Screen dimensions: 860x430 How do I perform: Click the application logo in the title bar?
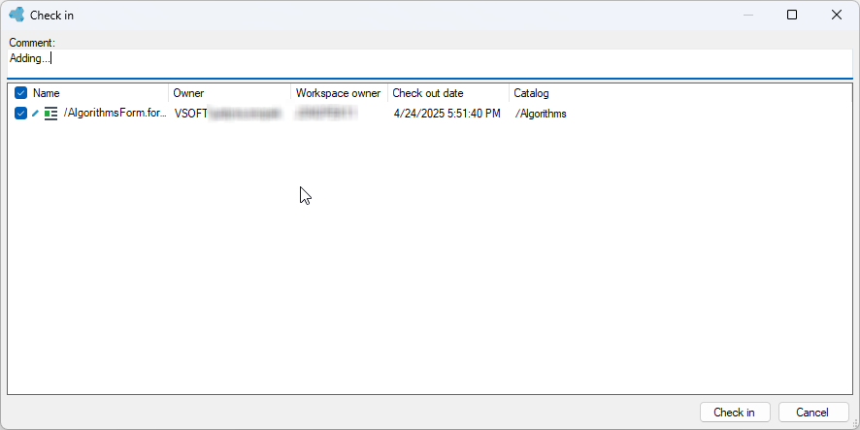point(17,15)
